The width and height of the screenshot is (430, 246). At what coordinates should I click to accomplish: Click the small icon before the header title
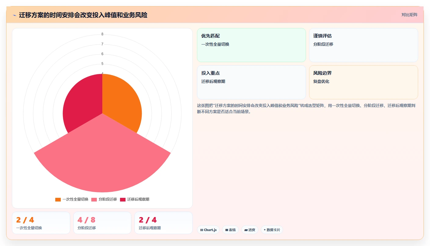pyautogui.click(x=14, y=15)
